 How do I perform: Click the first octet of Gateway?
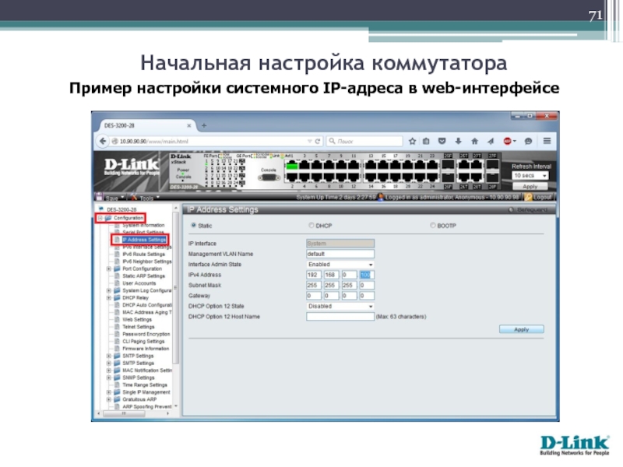[314, 296]
